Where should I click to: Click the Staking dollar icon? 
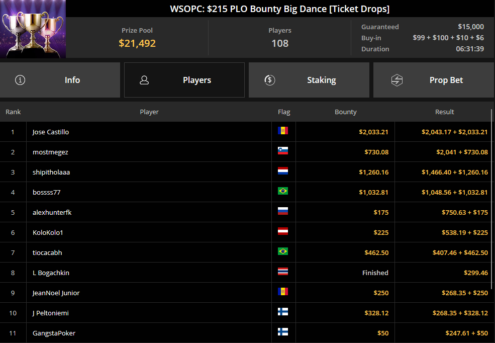point(269,80)
